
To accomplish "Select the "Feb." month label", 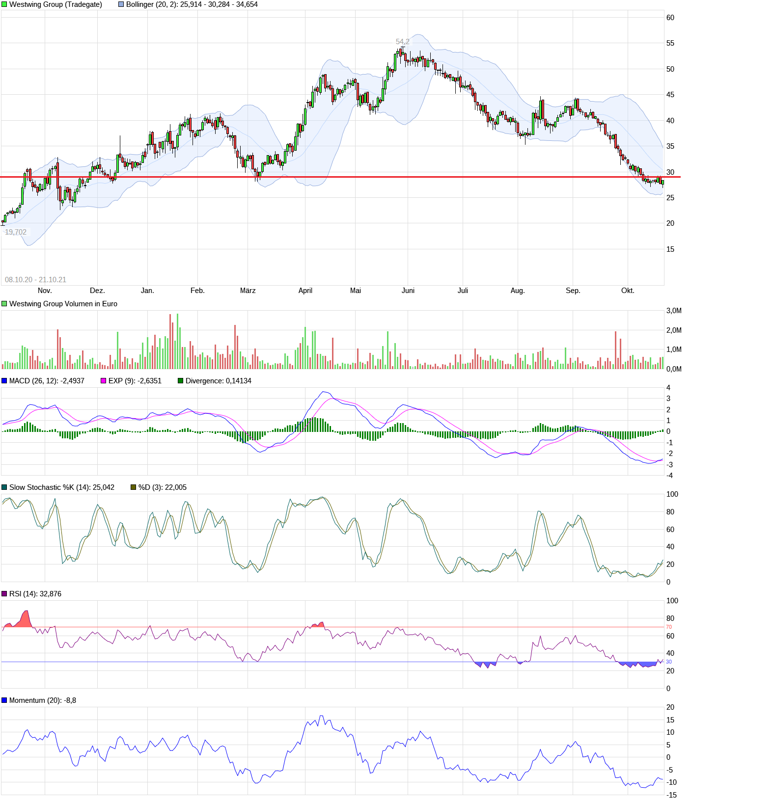I will [197, 291].
